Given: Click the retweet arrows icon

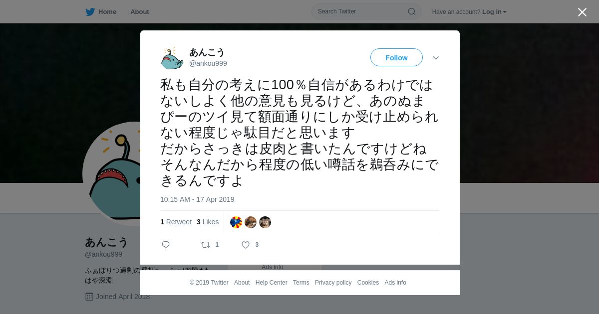Looking at the screenshot, I should [x=206, y=245].
